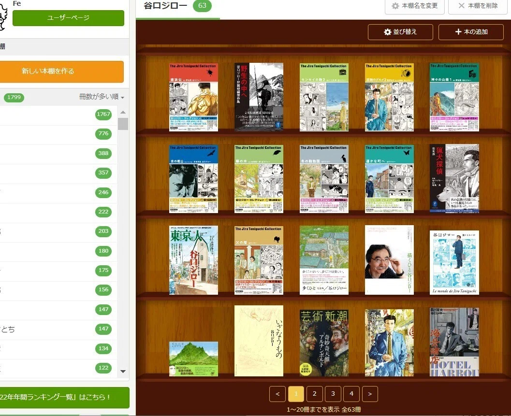This screenshot has height=416, width=511.
Task: Select the shelf with 1767 books
Action: point(58,115)
